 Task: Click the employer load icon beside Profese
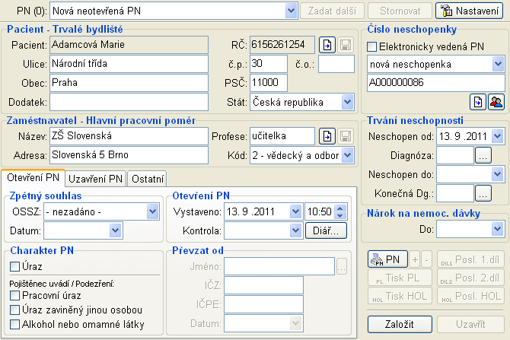[x=327, y=136]
